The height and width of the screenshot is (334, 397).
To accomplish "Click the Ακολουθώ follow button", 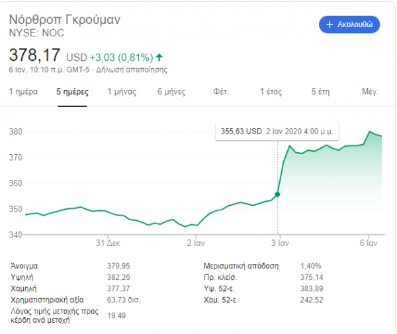I will click(349, 24).
